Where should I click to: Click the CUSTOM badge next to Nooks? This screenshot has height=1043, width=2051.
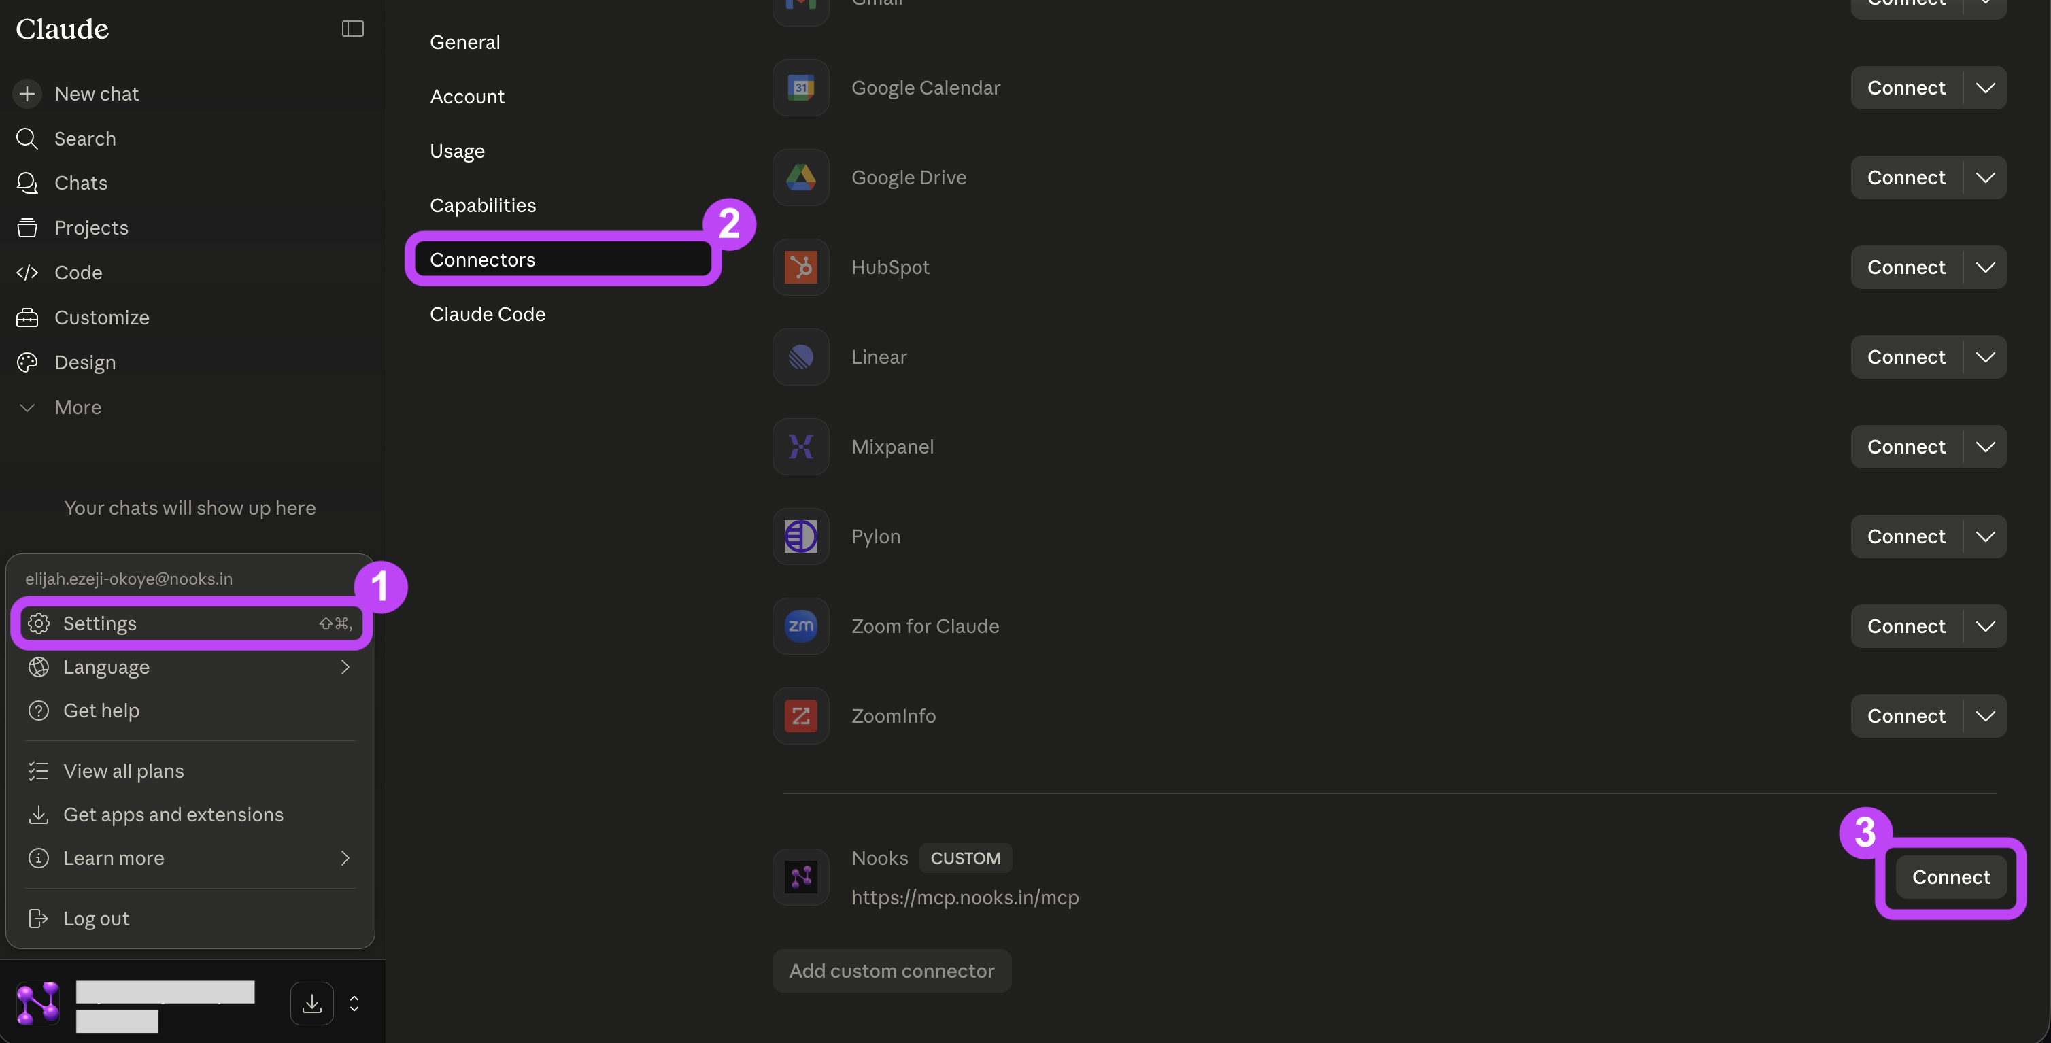click(966, 858)
